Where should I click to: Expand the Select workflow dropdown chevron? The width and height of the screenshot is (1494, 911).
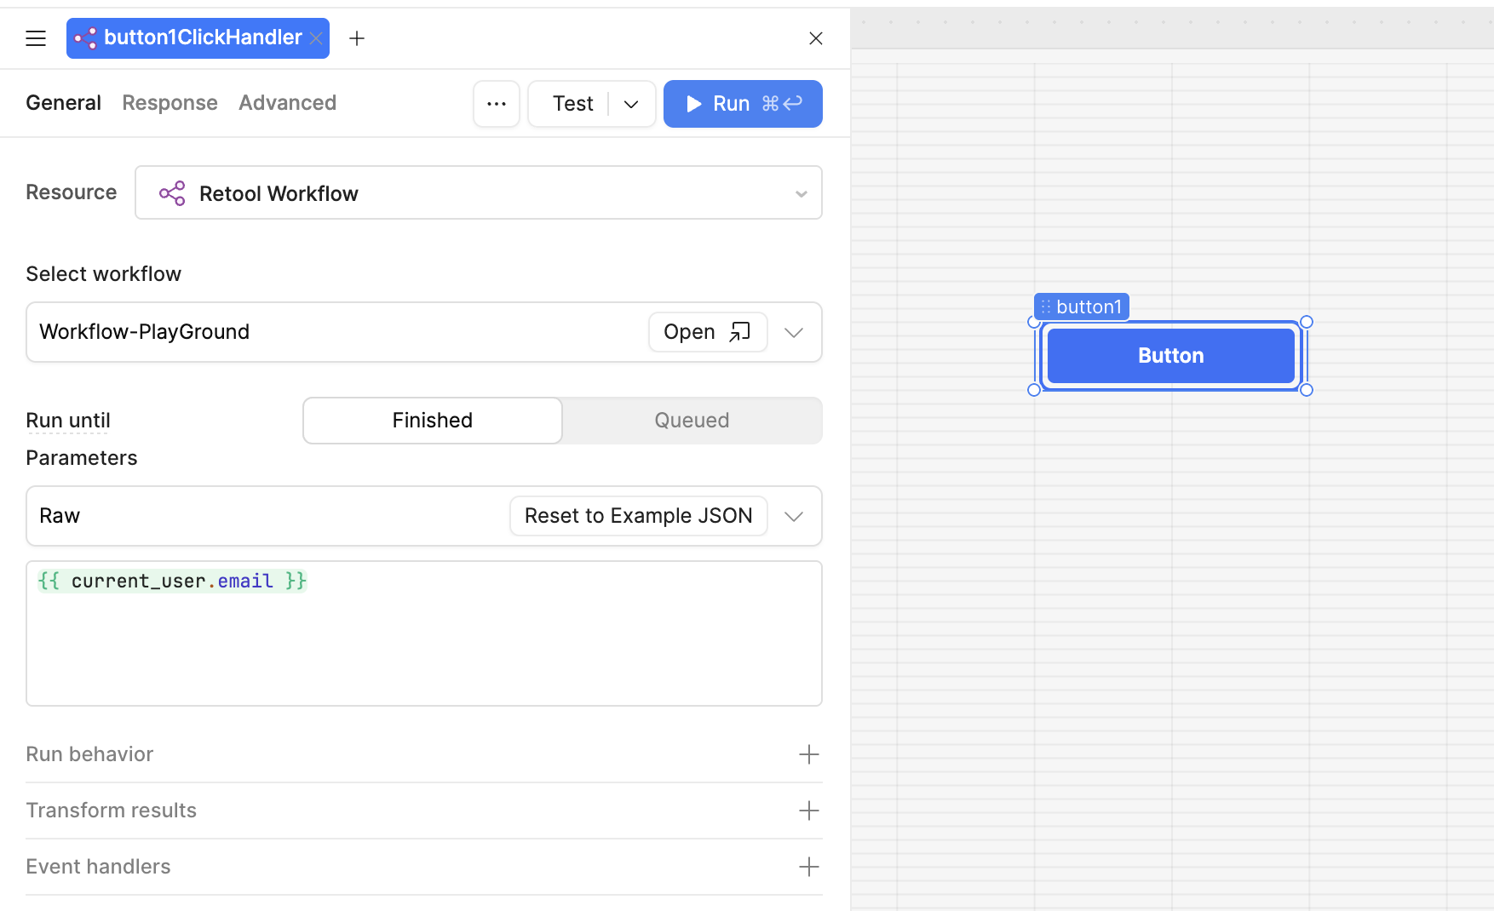pyautogui.click(x=794, y=332)
